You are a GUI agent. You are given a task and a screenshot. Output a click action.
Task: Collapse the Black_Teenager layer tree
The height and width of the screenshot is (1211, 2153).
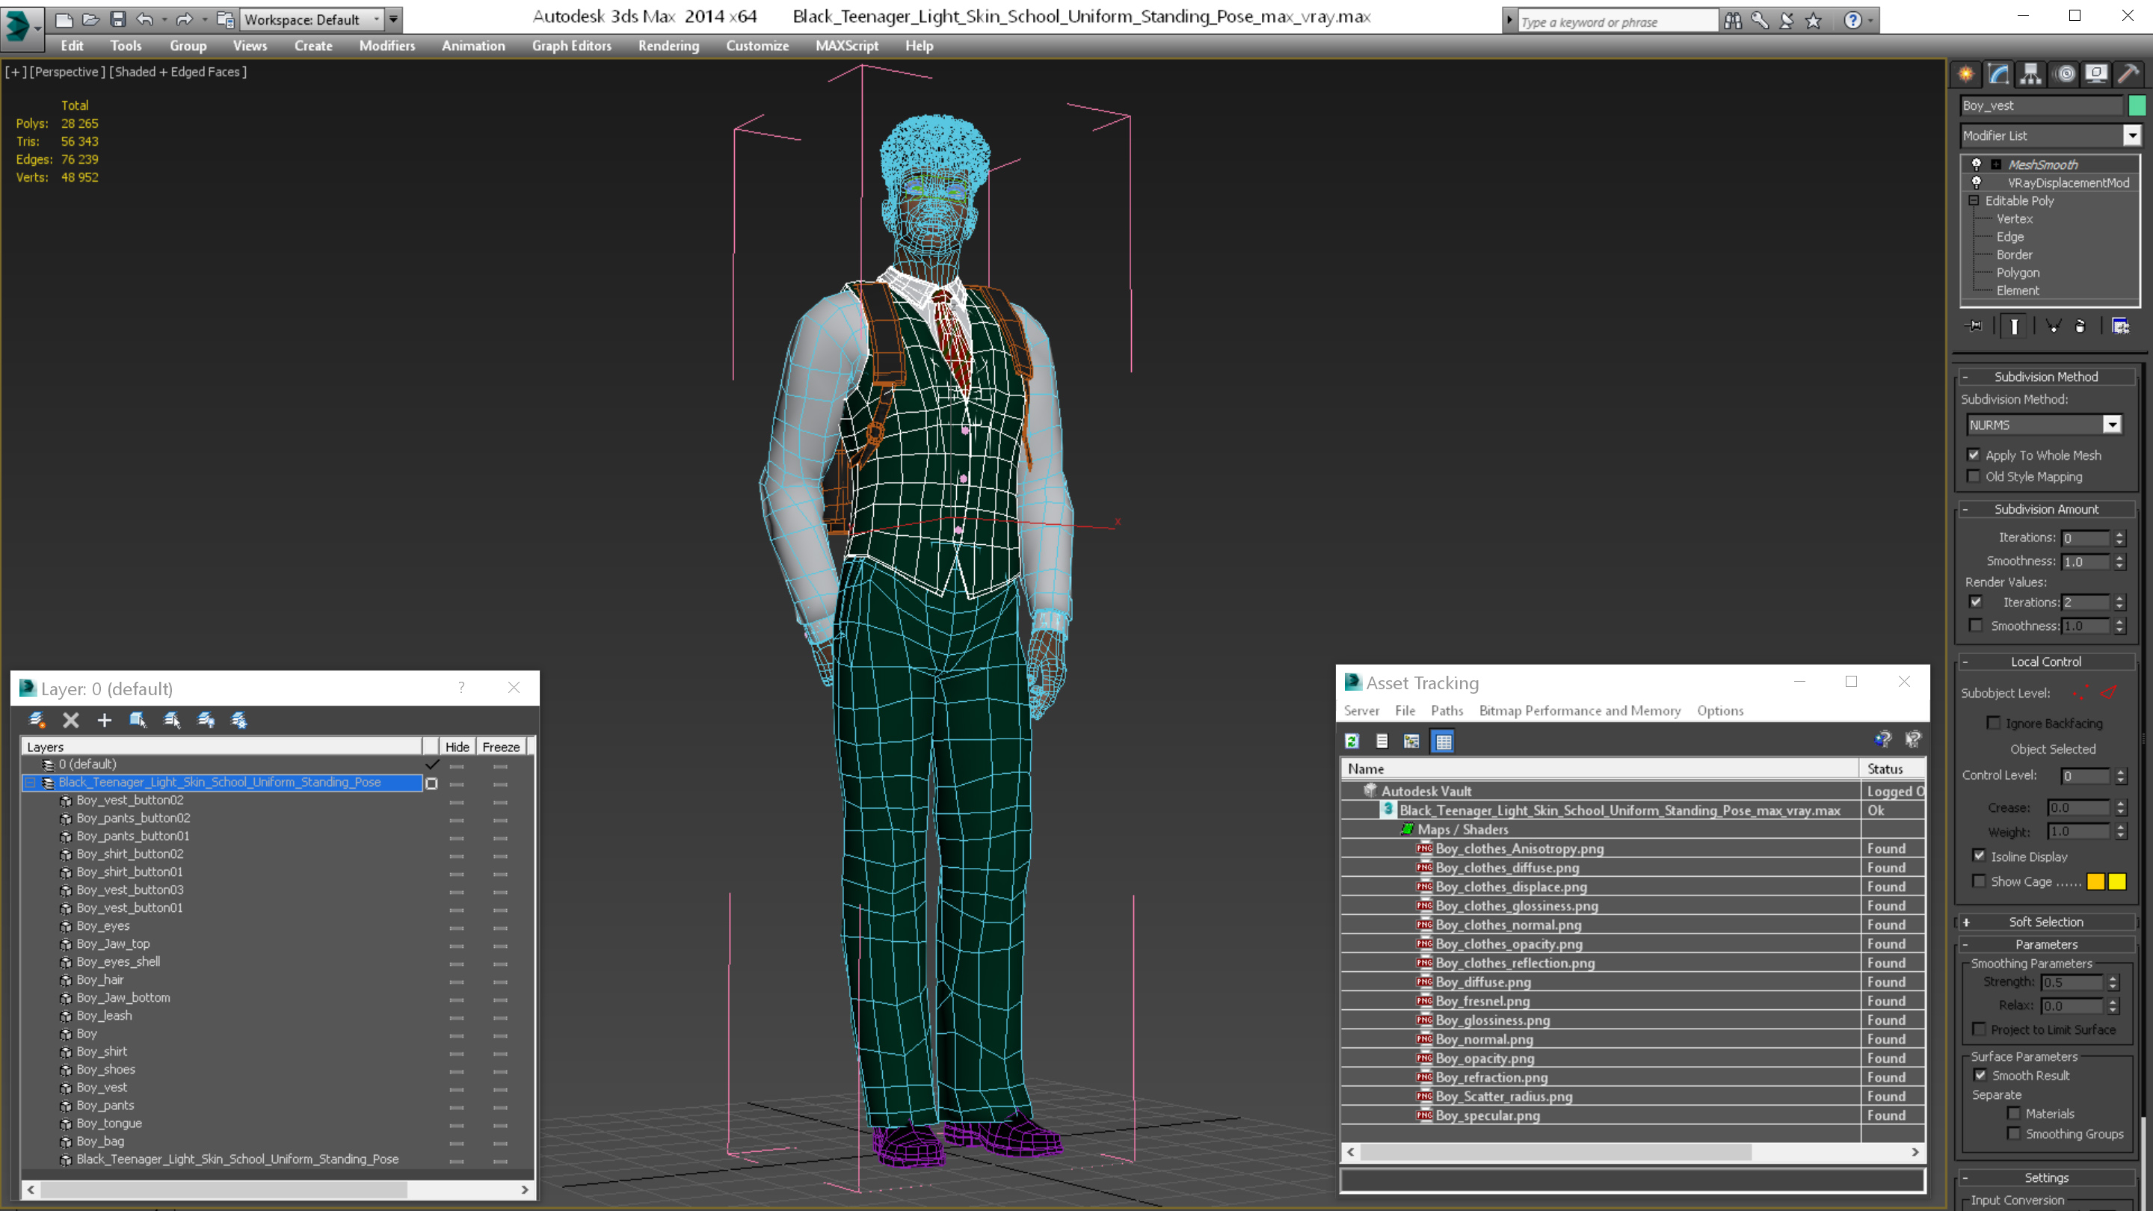tap(31, 782)
